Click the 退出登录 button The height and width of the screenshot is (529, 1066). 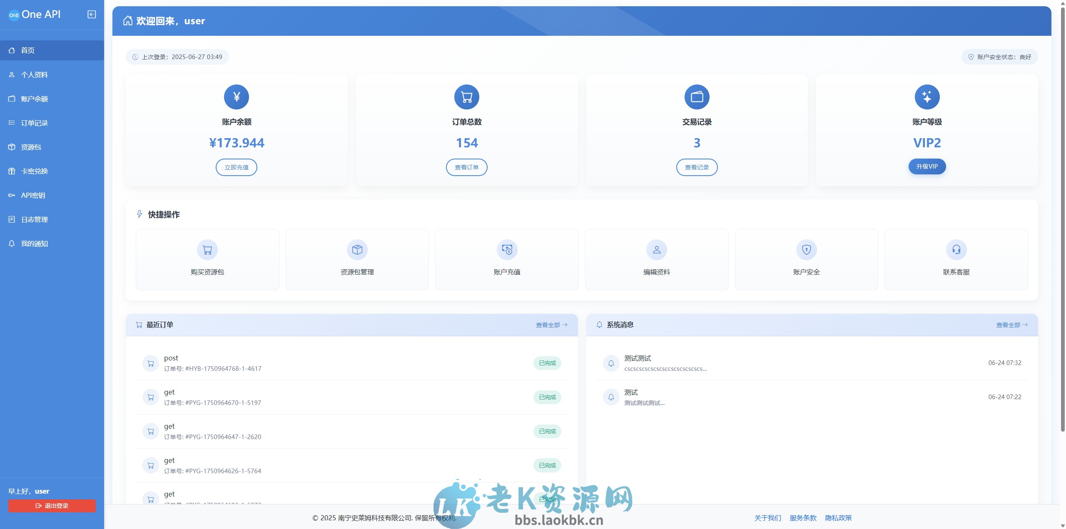point(52,506)
